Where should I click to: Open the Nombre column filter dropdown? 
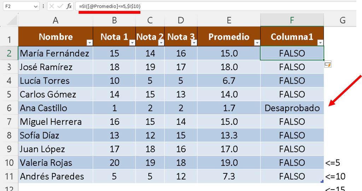[89, 43]
